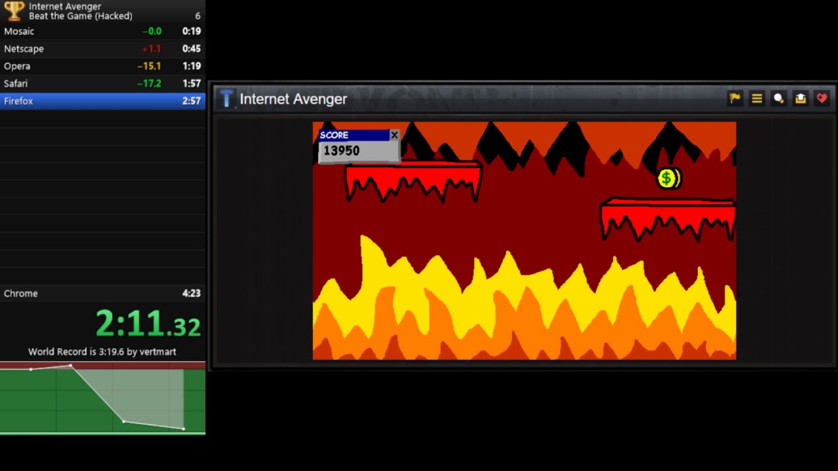Collect the dollar coin in the game

tap(668, 179)
